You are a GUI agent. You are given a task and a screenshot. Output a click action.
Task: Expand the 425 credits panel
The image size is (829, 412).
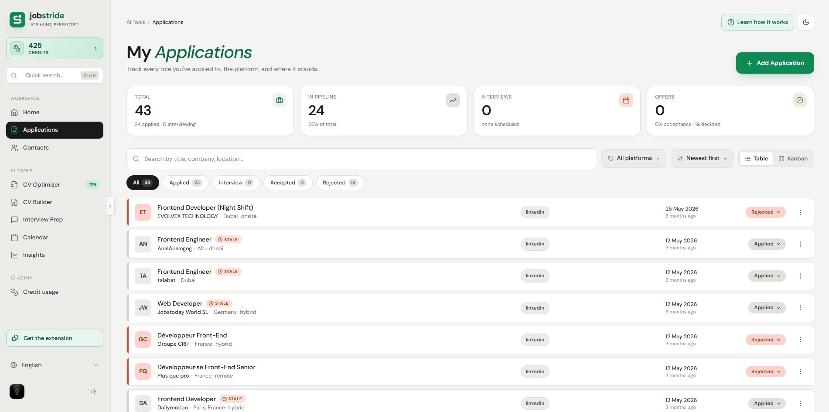point(55,48)
